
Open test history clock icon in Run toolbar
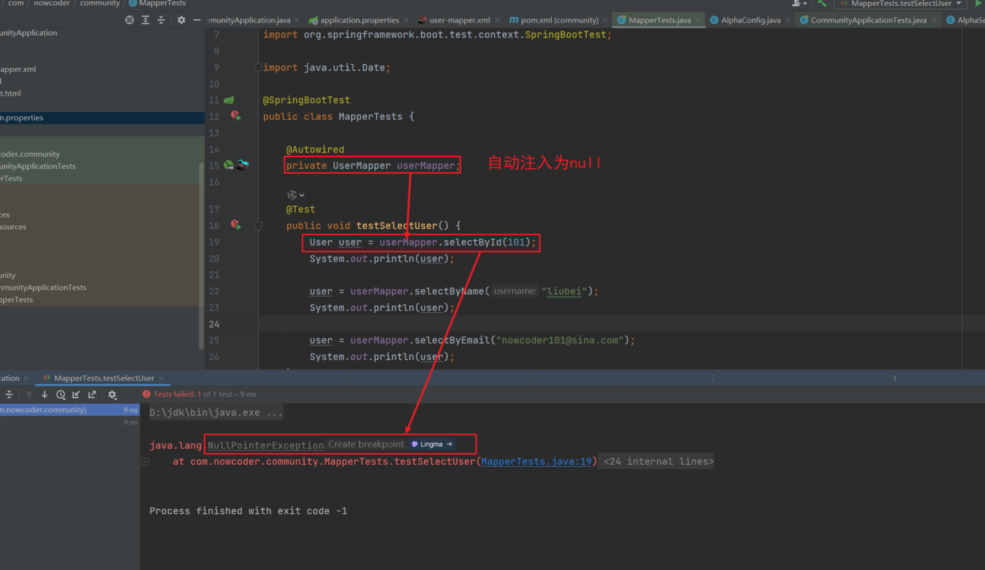pyautogui.click(x=61, y=395)
